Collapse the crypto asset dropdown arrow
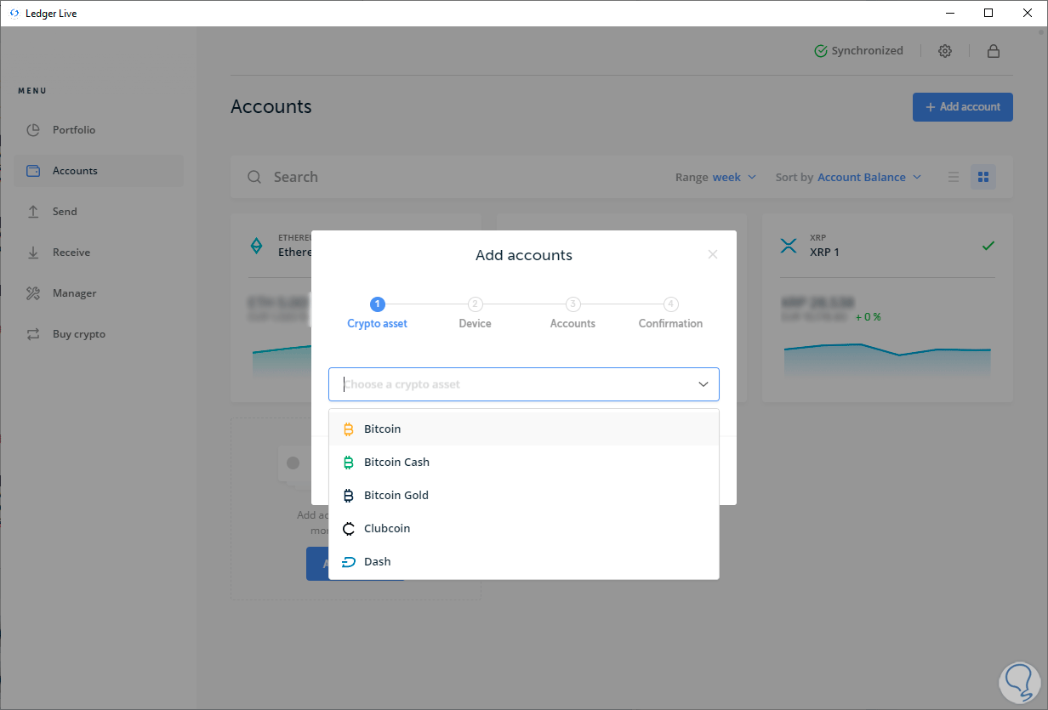Image resolution: width=1048 pixels, height=710 pixels. coord(703,384)
